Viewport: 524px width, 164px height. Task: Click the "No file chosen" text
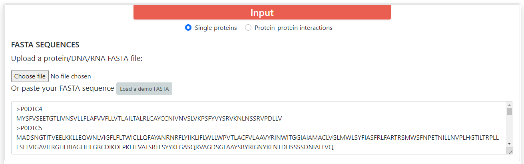71,76
